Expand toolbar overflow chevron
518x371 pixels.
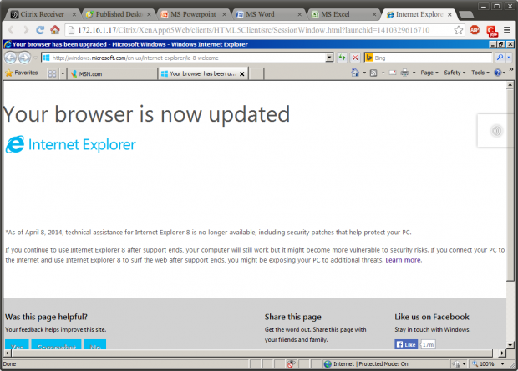tap(511, 69)
